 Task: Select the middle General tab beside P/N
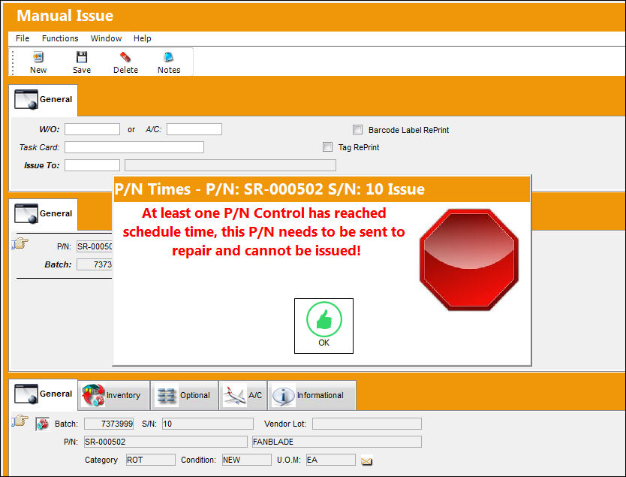pos(44,214)
